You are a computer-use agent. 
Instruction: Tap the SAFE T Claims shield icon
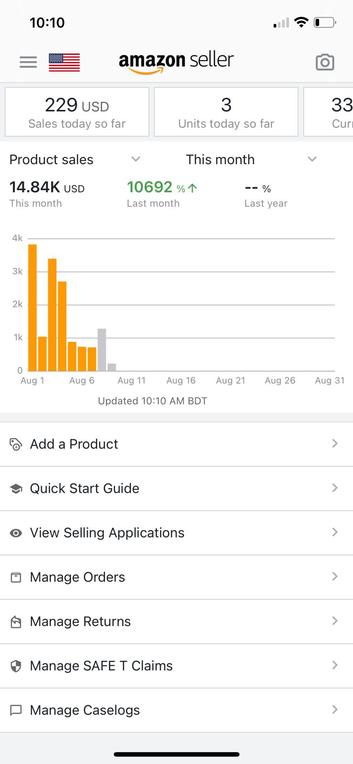[x=16, y=666]
